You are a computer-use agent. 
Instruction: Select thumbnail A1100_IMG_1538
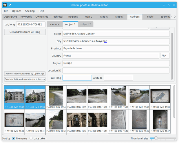tap(139, 97)
